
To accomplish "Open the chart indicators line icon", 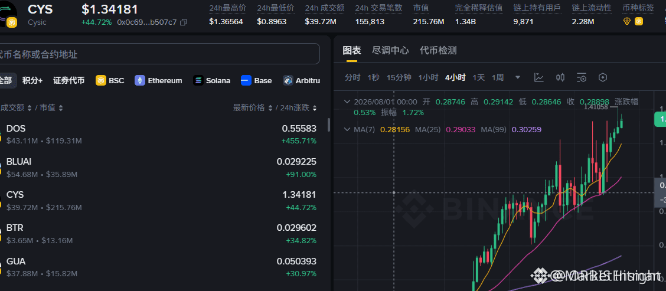I will [x=538, y=77].
